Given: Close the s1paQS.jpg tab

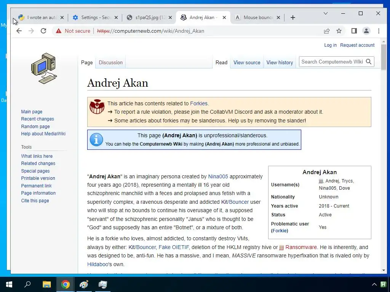Looking at the screenshot, I should tap(170, 17).
